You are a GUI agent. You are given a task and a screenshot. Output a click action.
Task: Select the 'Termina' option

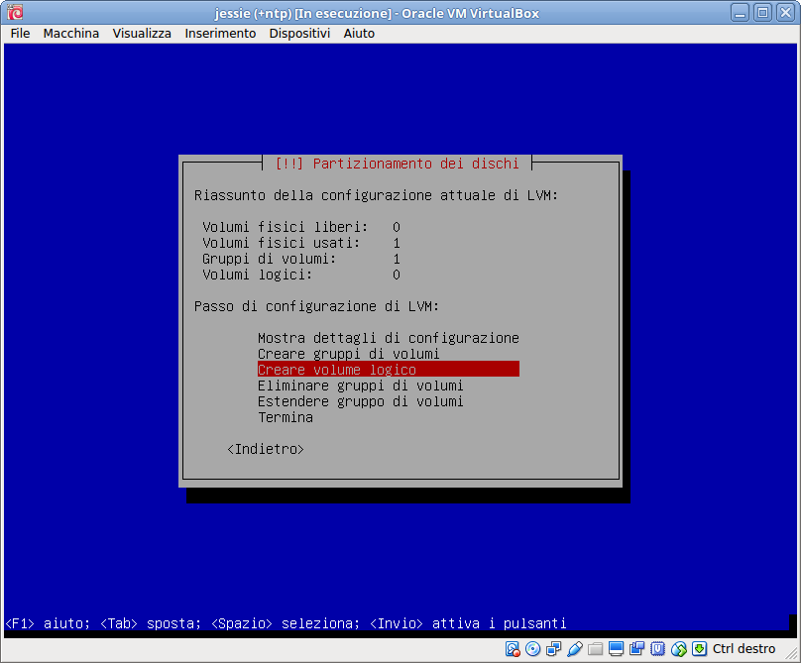(x=286, y=417)
